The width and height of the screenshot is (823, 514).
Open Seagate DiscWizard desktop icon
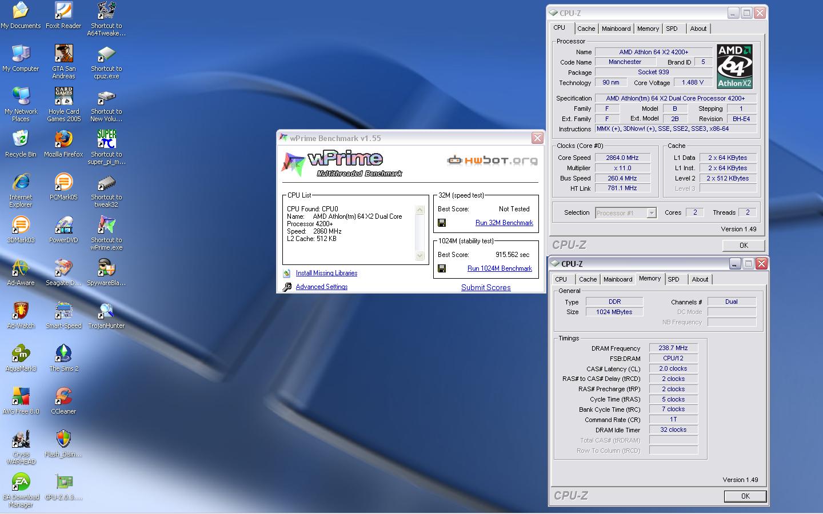point(63,272)
